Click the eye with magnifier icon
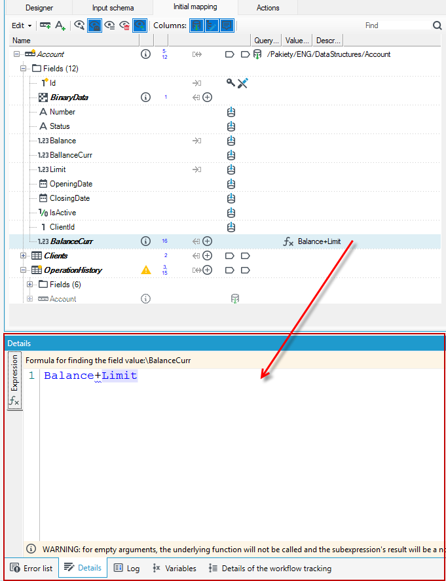Screen dimensions: 446x581 point(79,26)
